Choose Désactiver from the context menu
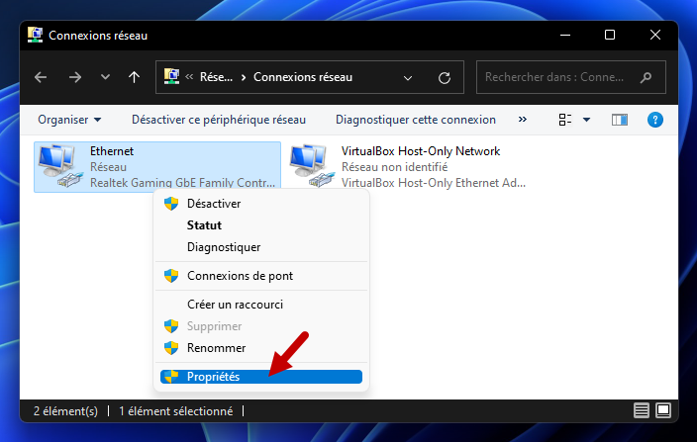 click(261, 204)
